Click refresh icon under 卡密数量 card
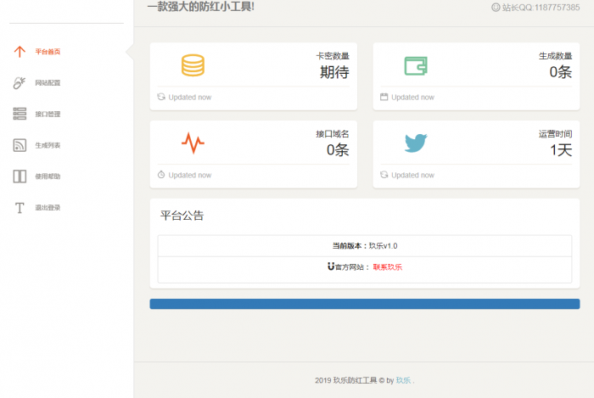594x398 pixels. click(x=161, y=97)
